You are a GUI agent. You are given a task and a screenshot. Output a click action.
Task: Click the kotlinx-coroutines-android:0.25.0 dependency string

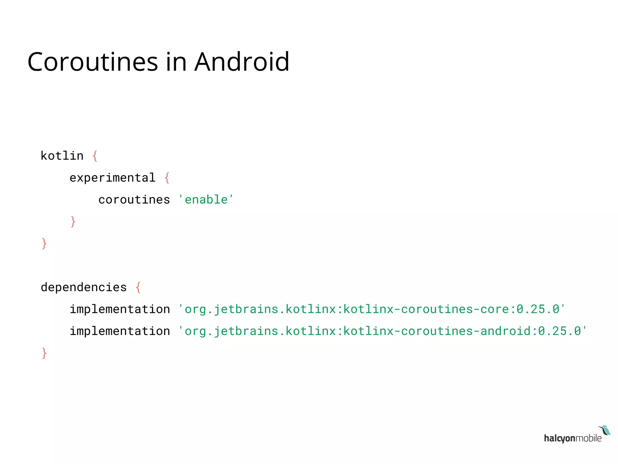tap(382, 331)
